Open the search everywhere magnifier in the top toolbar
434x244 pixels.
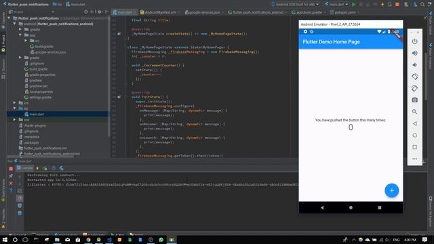[x=422, y=4]
